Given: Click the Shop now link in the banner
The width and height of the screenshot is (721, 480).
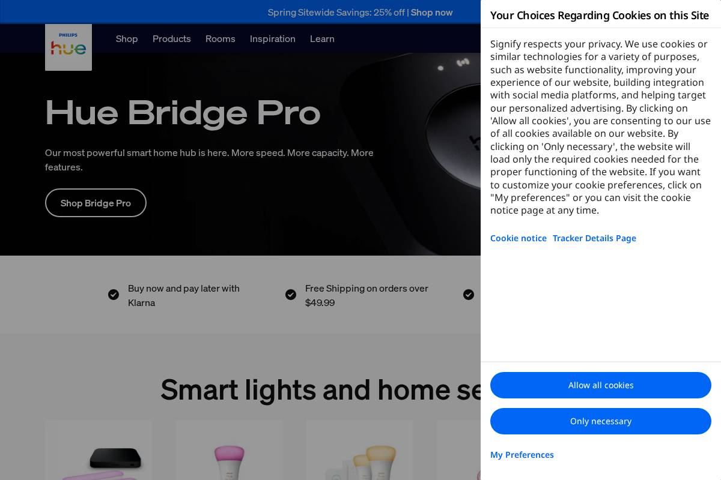Looking at the screenshot, I should [x=431, y=12].
